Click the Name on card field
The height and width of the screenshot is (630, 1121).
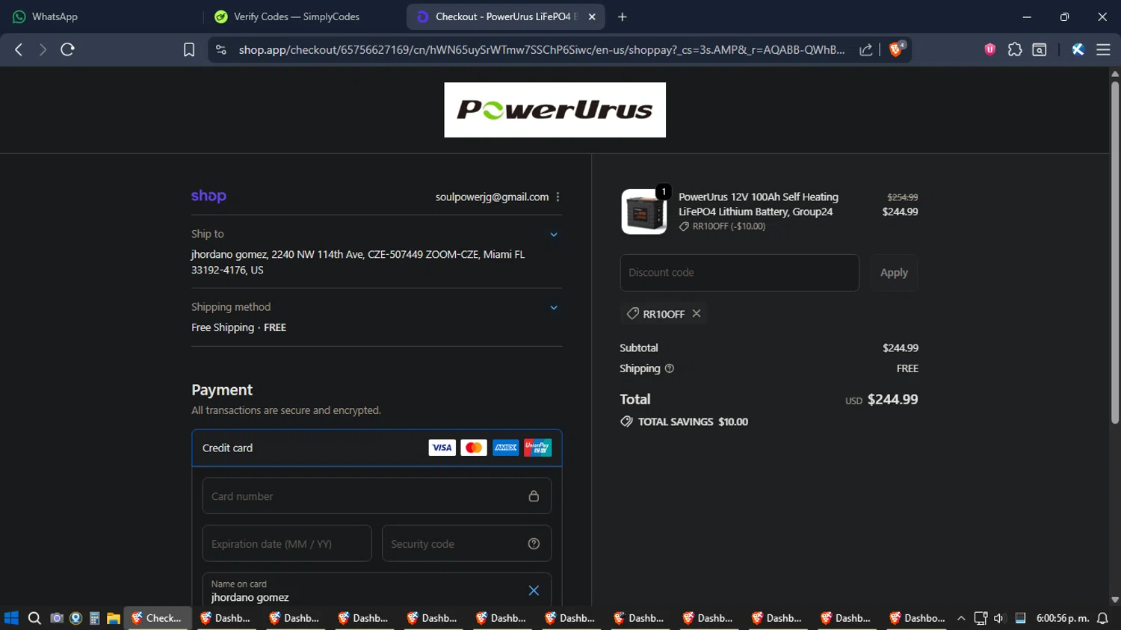(377, 590)
